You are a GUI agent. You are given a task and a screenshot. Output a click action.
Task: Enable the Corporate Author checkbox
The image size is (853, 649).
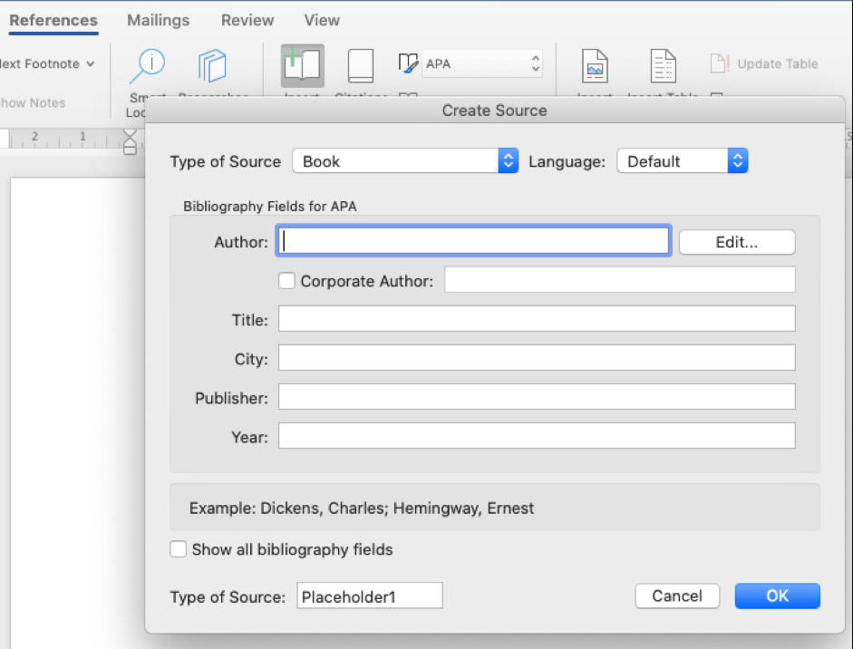pos(286,281)
